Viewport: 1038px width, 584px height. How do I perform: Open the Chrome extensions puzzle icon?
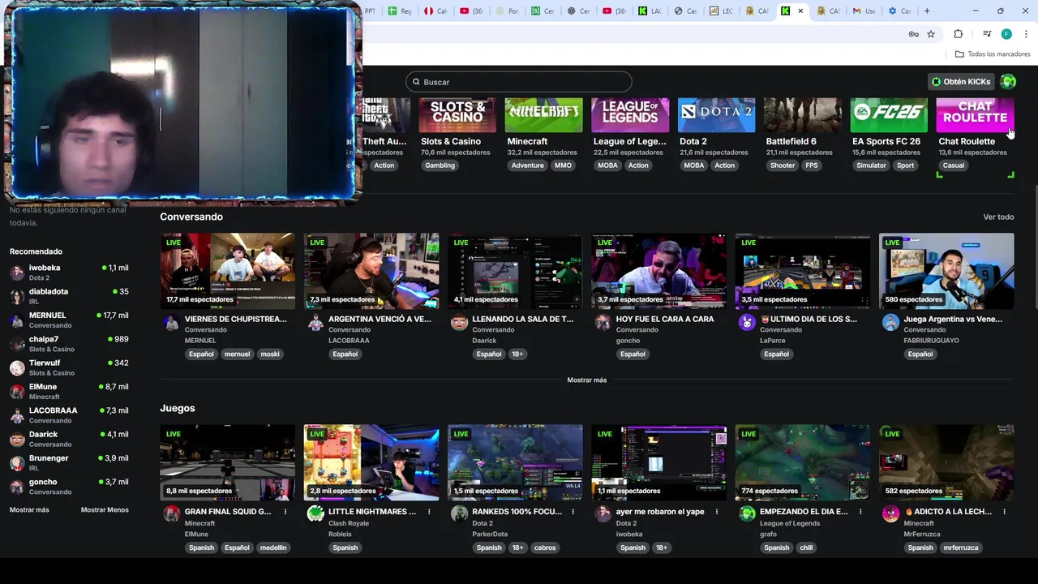(x=958, y=34)
